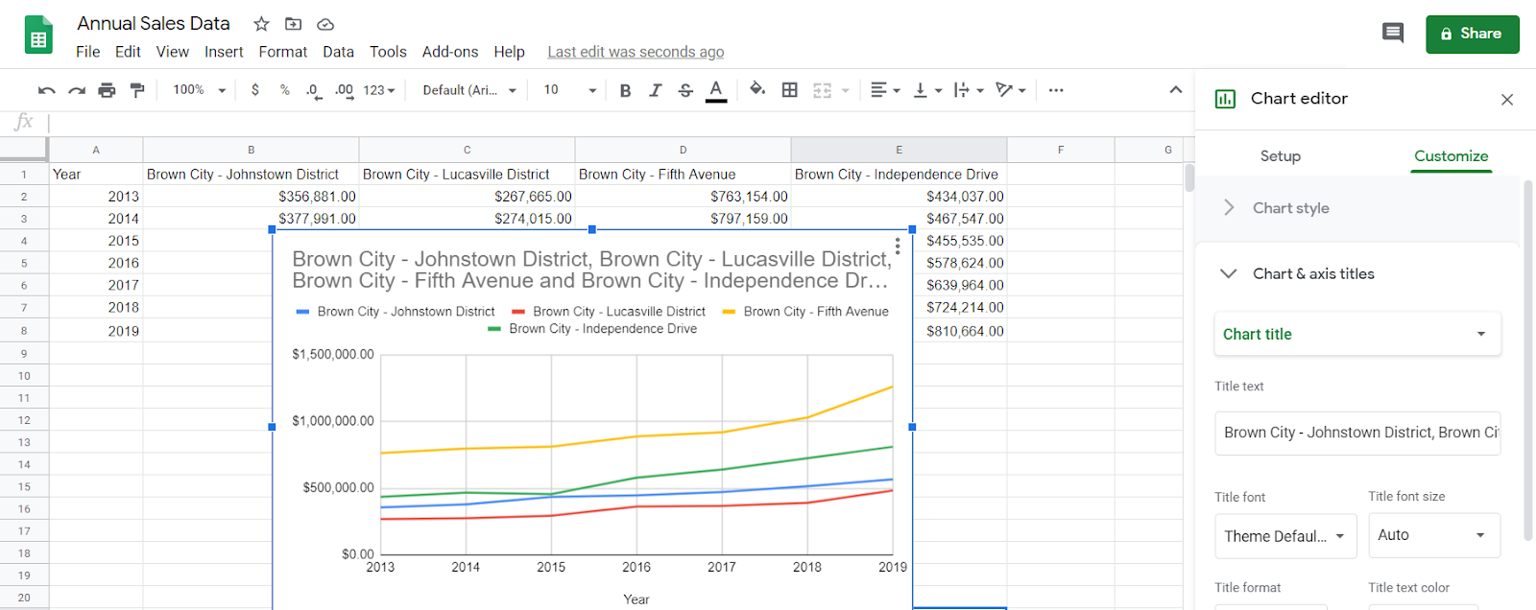This screenshot has width=1536, height=610.
Task: Format as percent icon
Action: (x=285, y=90)
